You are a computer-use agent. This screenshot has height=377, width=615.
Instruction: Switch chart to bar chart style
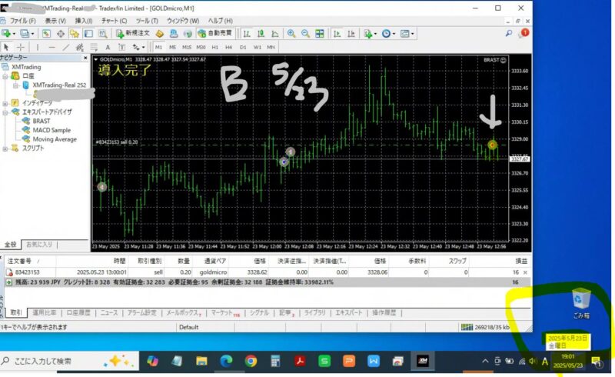pyautogui.click(x=247, y=34)
